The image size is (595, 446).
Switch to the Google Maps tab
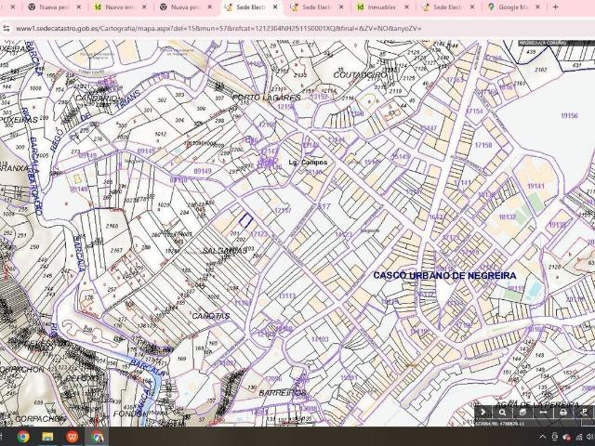coord(512,7)
